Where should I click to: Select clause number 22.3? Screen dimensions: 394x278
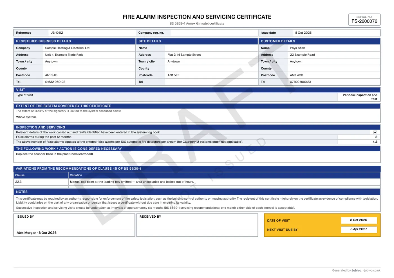(18, 182)
